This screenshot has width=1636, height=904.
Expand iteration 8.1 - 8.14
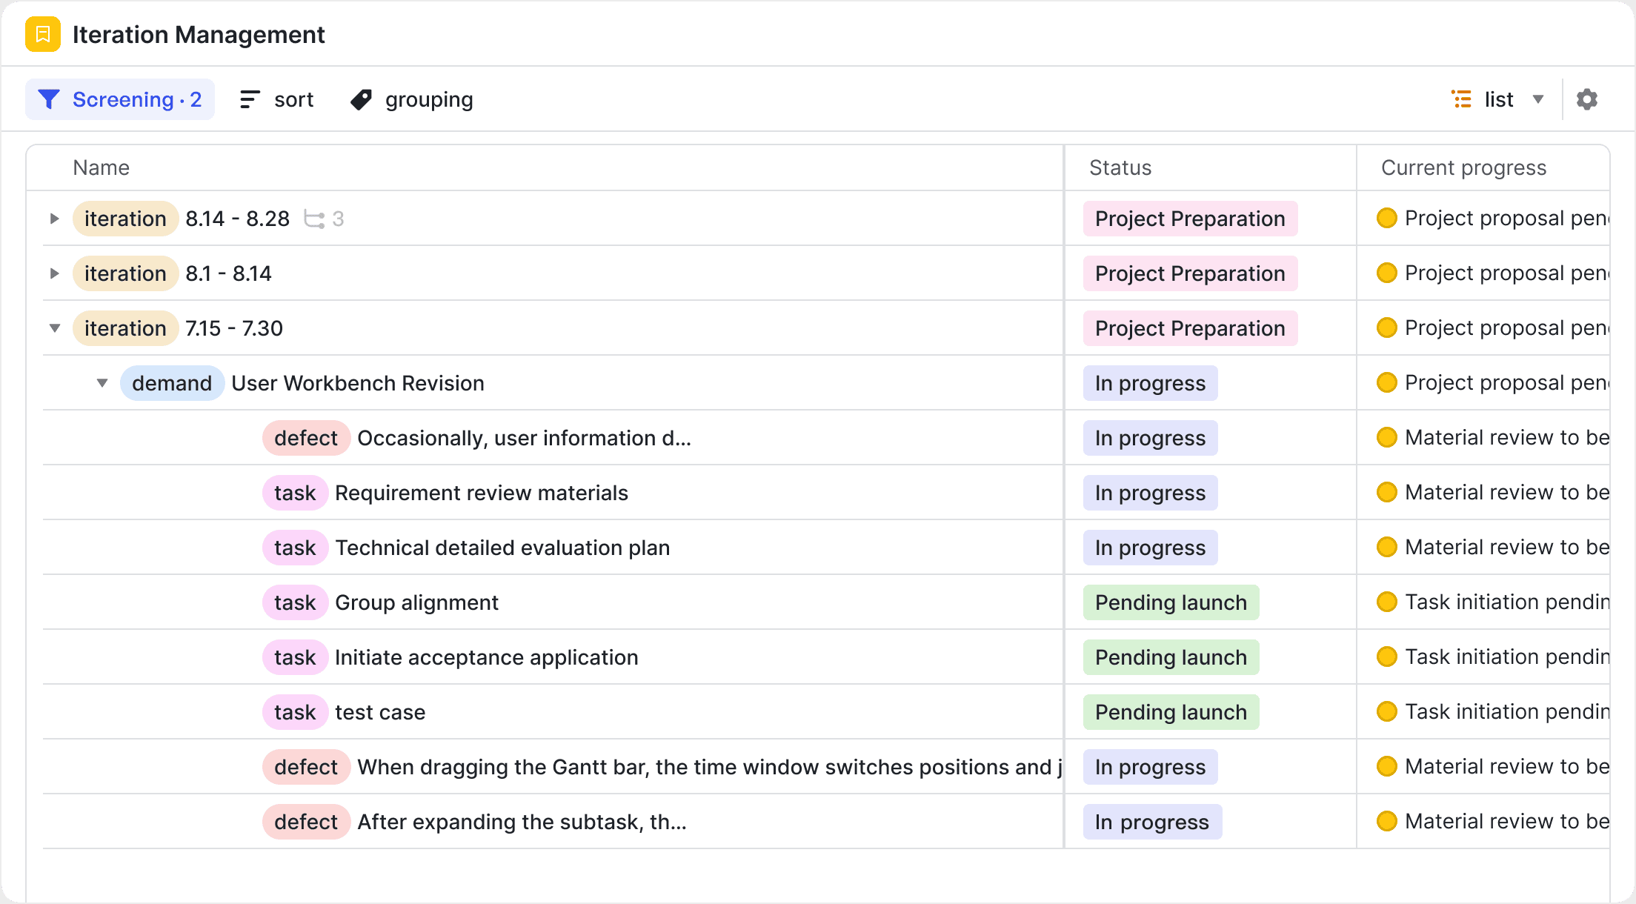coord(53,273)
